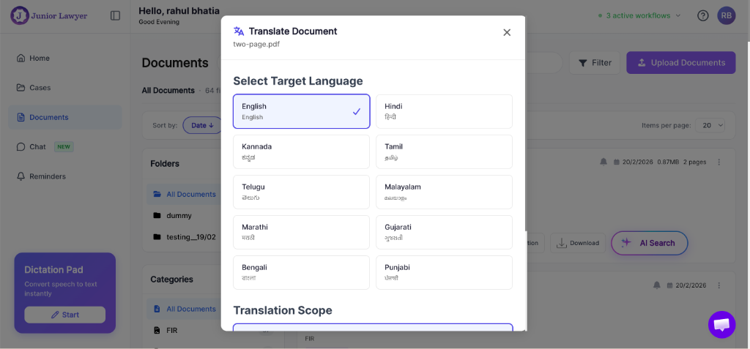This screenshot has height=349, width=750.
Task: Select All Documents folder
Action: point(184,194)
